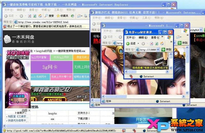Click the popup-blocked information bar
Screen dimensions: 205x133
46,26
